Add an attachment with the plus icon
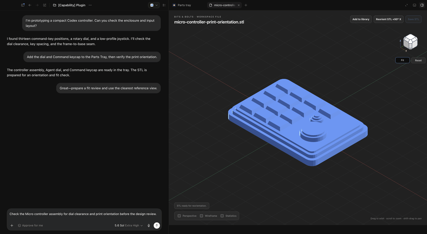The height and width of the screenshot is (234, 427). 12,225
